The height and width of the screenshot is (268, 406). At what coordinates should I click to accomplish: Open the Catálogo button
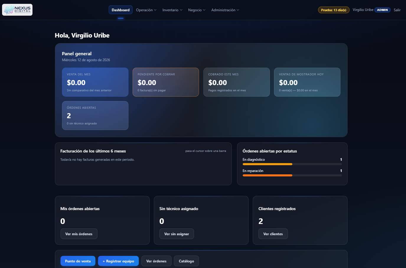pyautogui.click(x=186, y=261)
